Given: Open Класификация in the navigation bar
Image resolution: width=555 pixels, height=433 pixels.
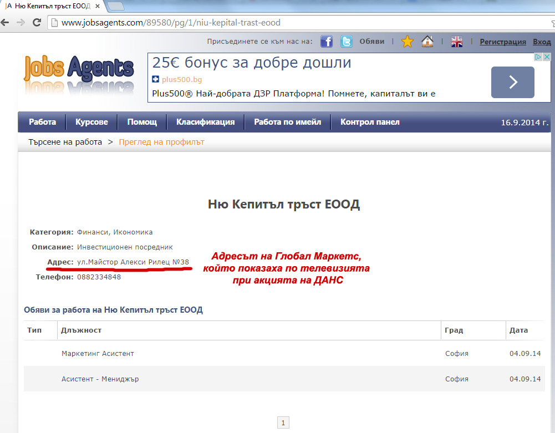Looking at the screenshot, I should [205, 122].
